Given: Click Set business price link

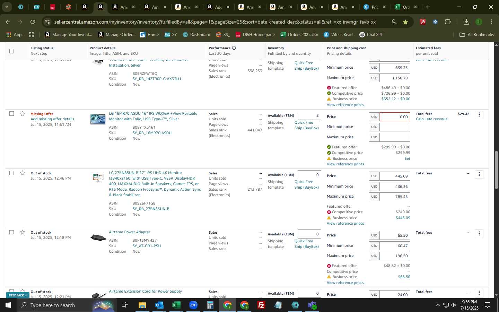Looking at the screenshot, I should (x=408, y=158).
